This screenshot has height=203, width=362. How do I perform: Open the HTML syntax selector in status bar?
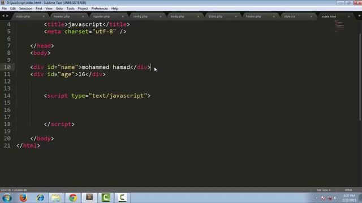tap(348, 190)
